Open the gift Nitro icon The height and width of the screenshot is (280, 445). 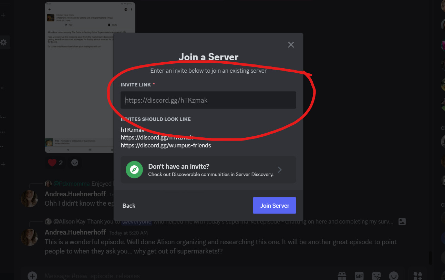342,276
